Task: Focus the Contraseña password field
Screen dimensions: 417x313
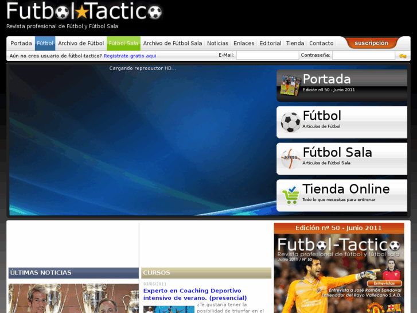Action: 364,55
